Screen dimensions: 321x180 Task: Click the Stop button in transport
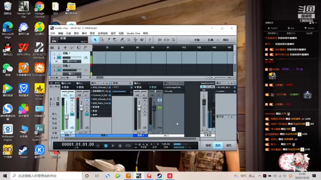pos(106,146)
